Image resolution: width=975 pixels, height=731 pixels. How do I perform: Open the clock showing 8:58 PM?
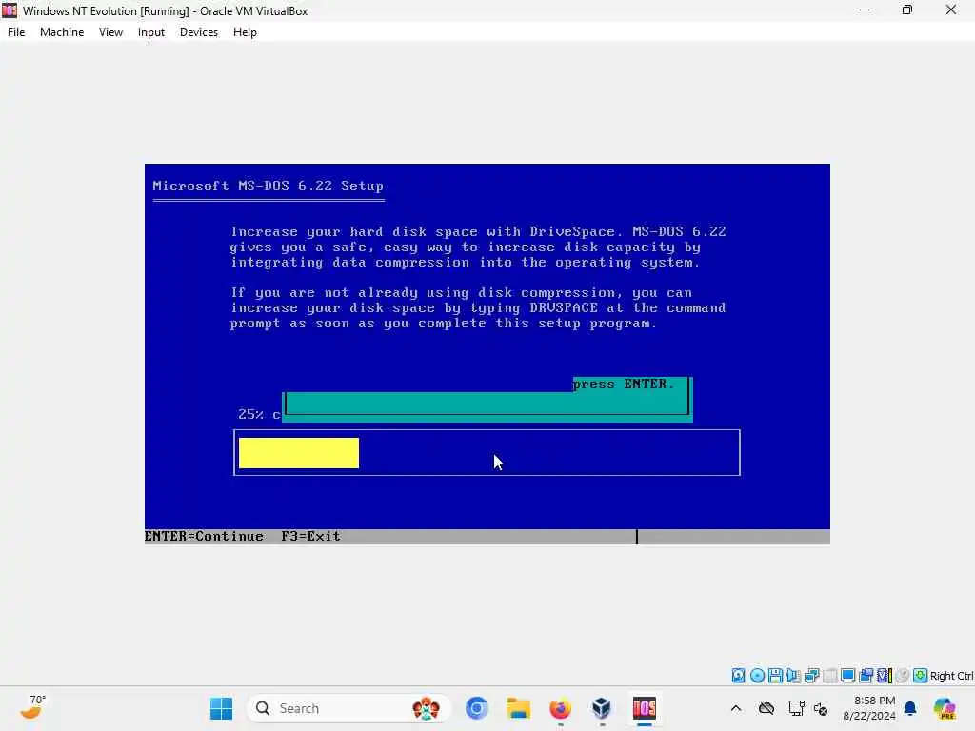[868, 708]
